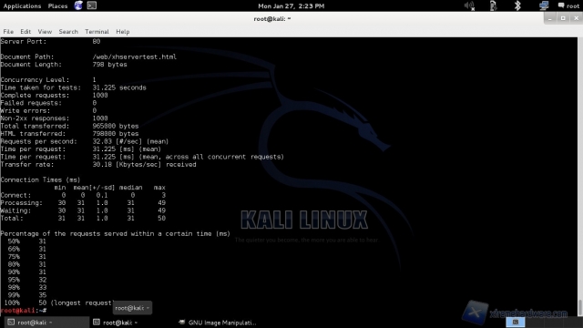
Task: Click the chat bubble icon next to root
Action: click(561, 5)
